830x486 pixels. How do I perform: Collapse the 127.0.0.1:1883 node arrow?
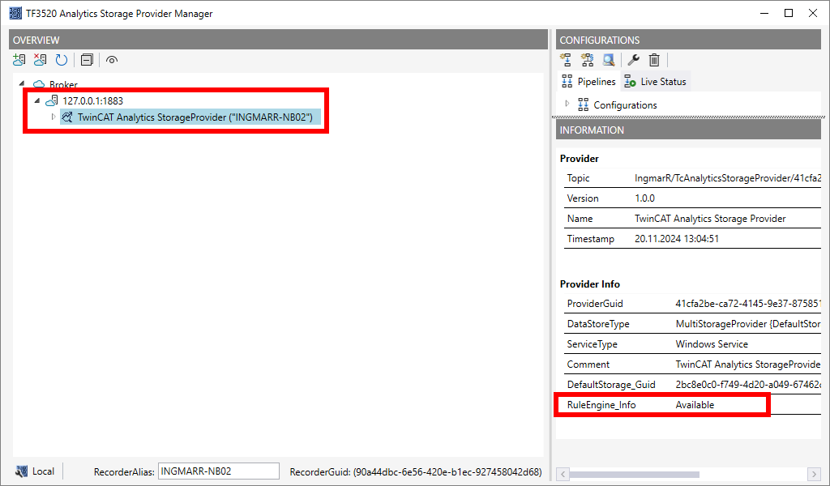pyautogui.click(x=37, y=100)
